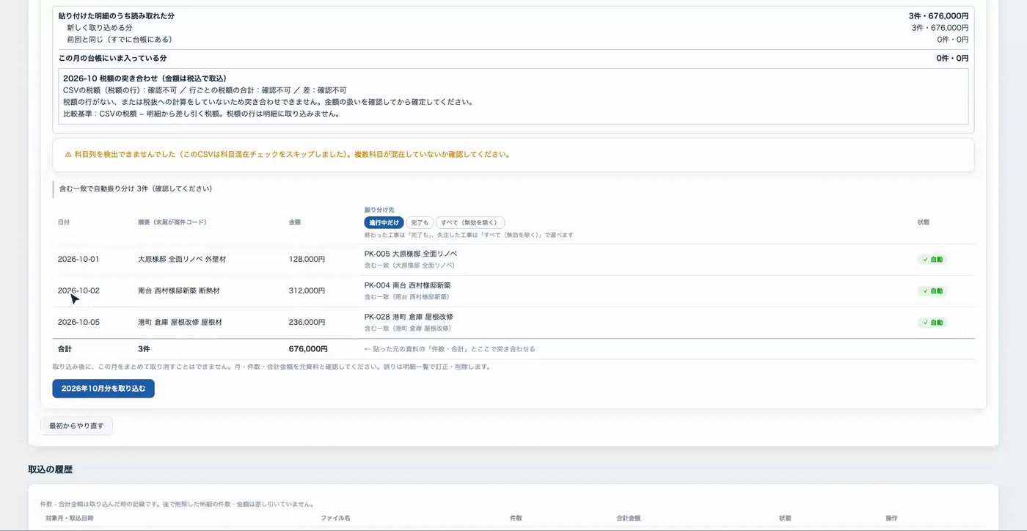This screenshot has width=1027, height=531.
Task: Click the date 2026-10-02
Action: point(78,291)
